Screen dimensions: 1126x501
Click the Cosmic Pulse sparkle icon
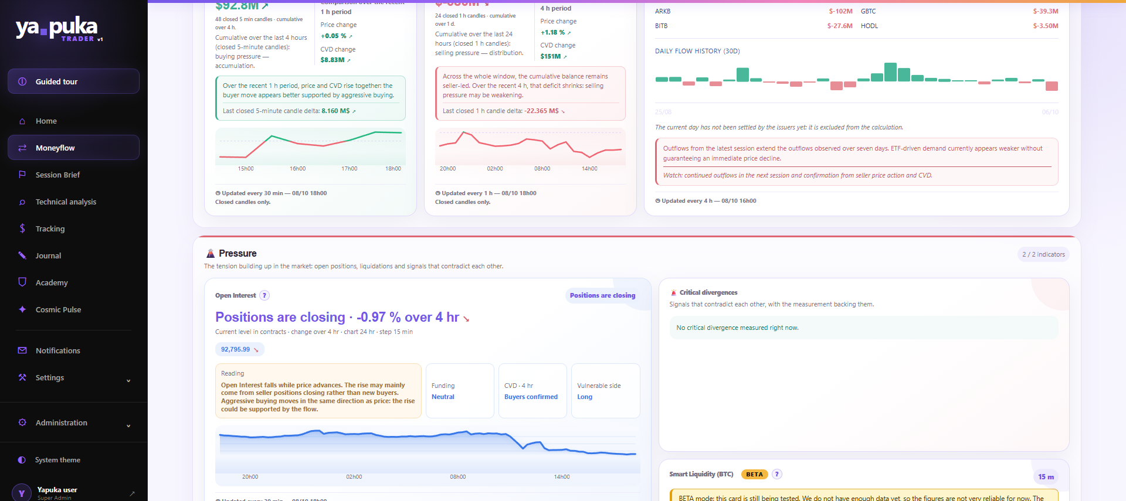pos(22,309)
